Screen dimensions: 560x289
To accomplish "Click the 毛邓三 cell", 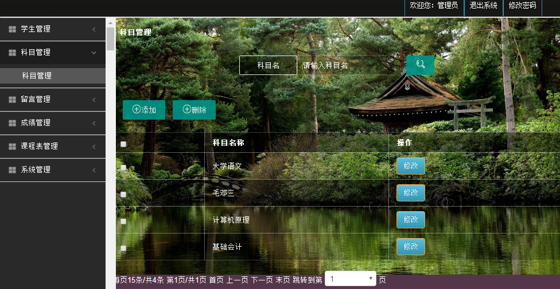I will [224, 193].
